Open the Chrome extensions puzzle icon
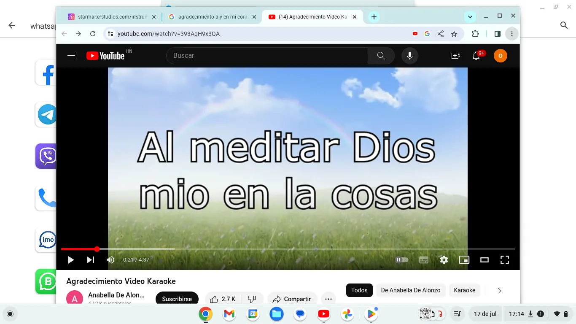 coord(475,34)
